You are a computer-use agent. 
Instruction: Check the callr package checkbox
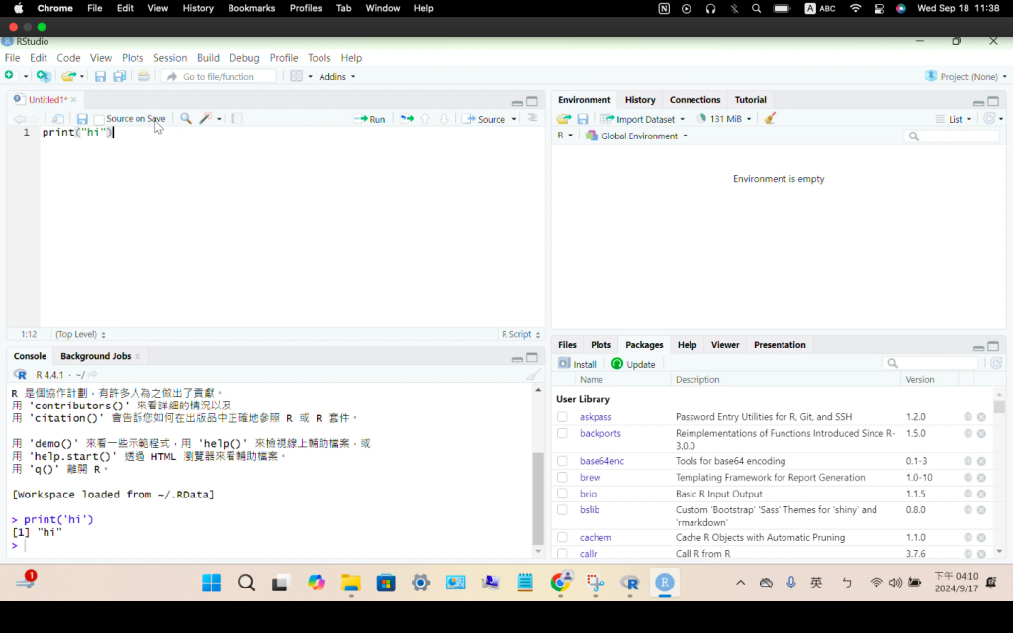click(562, 554)
